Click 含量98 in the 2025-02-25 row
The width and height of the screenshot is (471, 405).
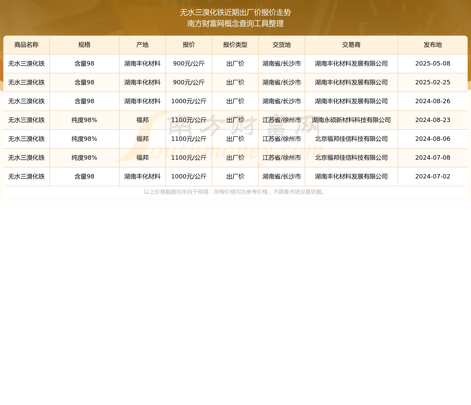point(84,82)
